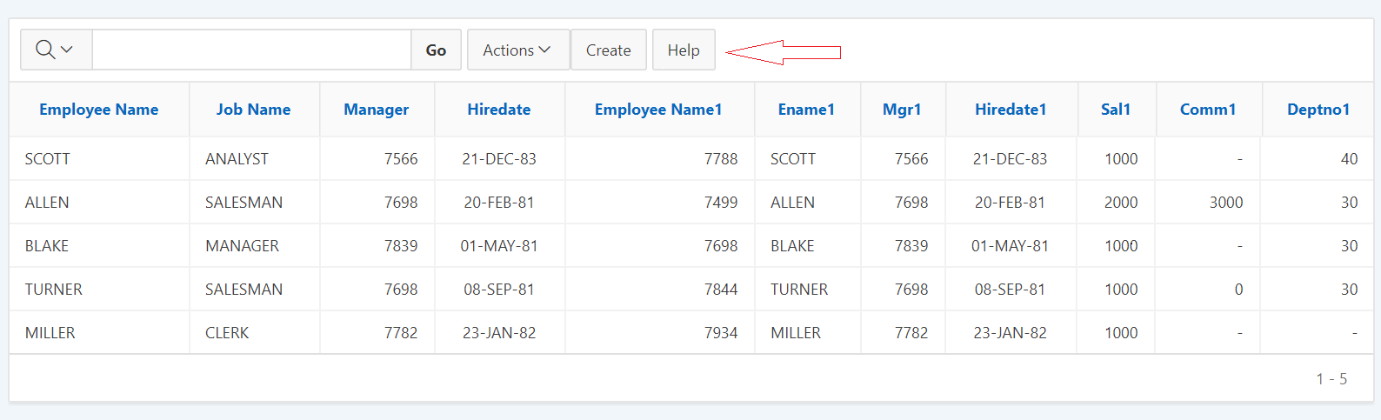This screenshot has height=420, width=1381.
Task: Click the Mgr1 column header
Action: [x=902, y=110]
